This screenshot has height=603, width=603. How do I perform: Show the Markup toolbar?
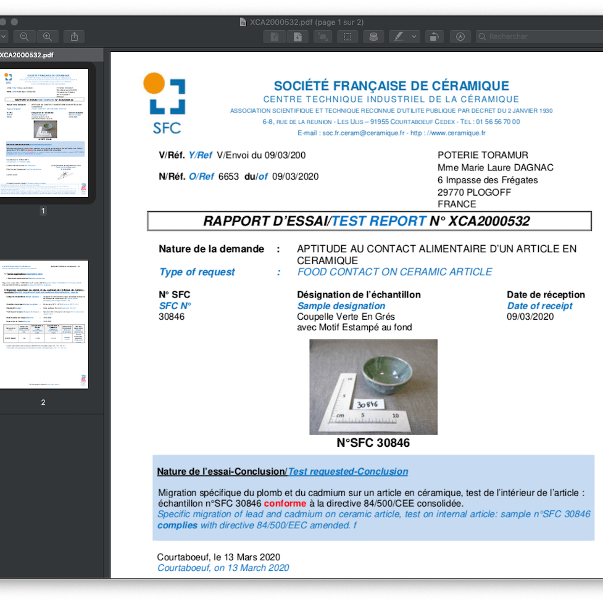460,36
